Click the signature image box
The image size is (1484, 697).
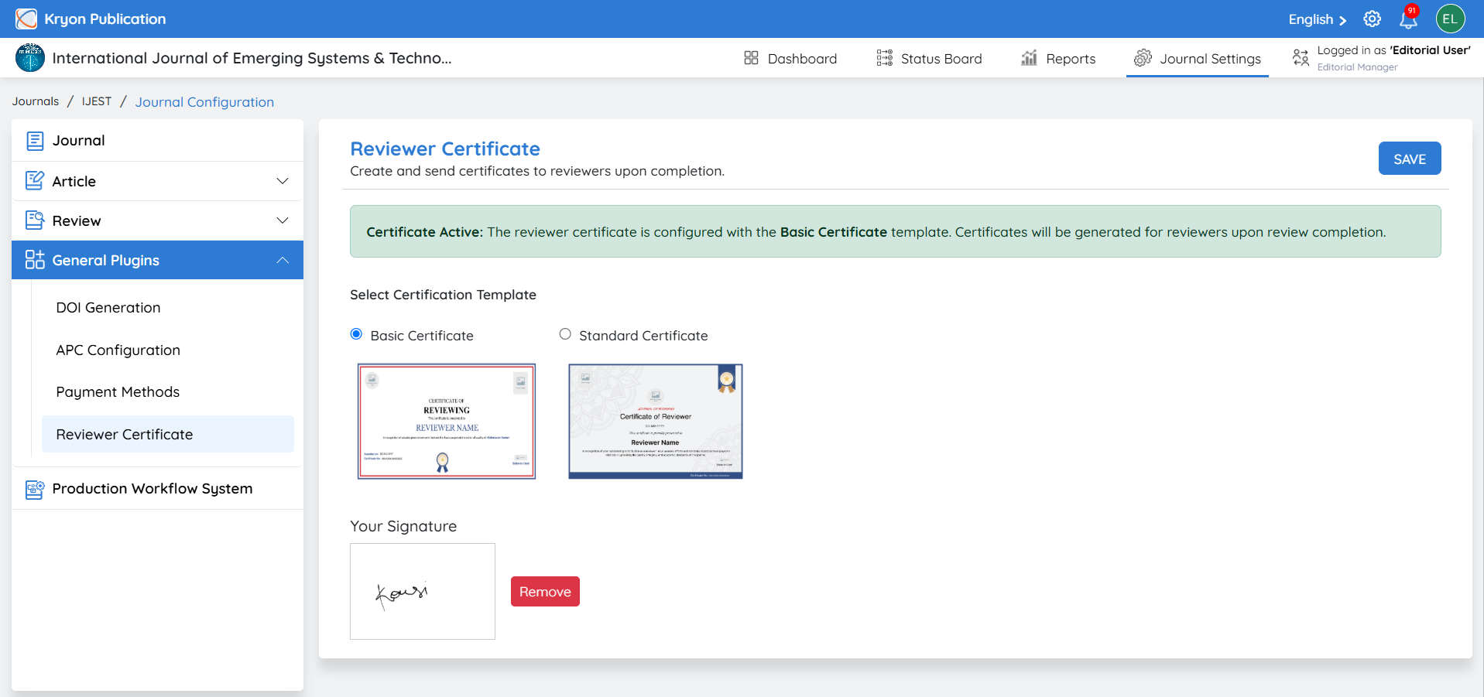click(x=423, y=591)
